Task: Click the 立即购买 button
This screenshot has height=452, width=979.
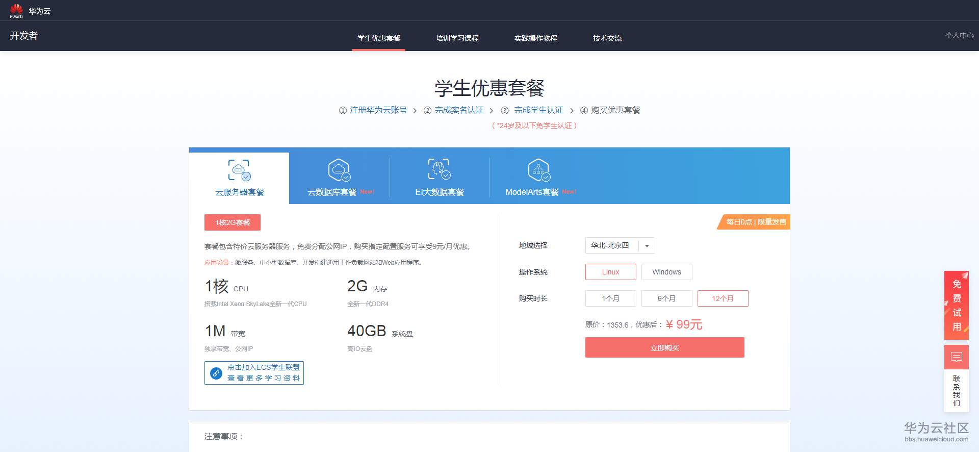Action: tap(665, 347)
